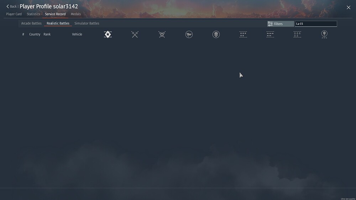Sort by the star-in-diamond column icon
Image resolution: width=356 pixels, height=200 pixels.
click(x=108, y=35)
